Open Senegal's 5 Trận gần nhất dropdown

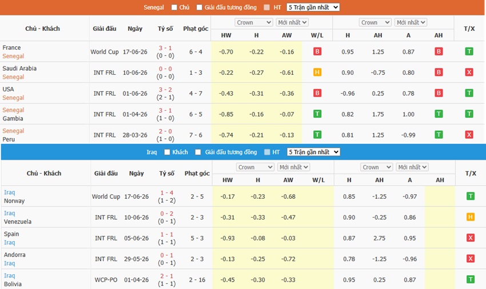pyautogui.click(x=313, y=7)
